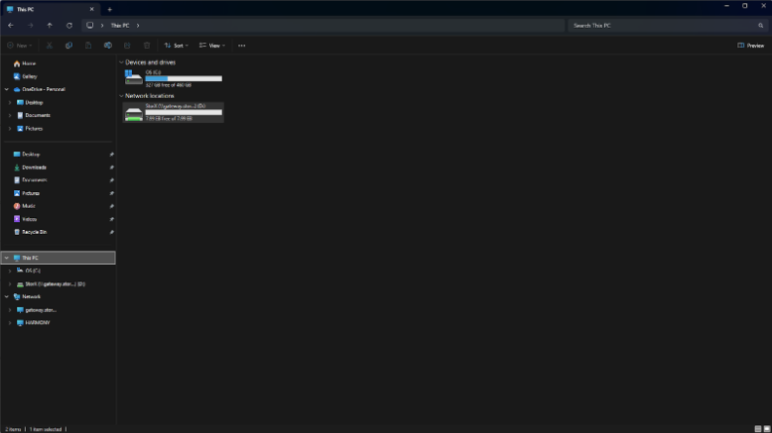
Task: Click chevron after This PC in breadcrumb
Action: click(138, 26)
